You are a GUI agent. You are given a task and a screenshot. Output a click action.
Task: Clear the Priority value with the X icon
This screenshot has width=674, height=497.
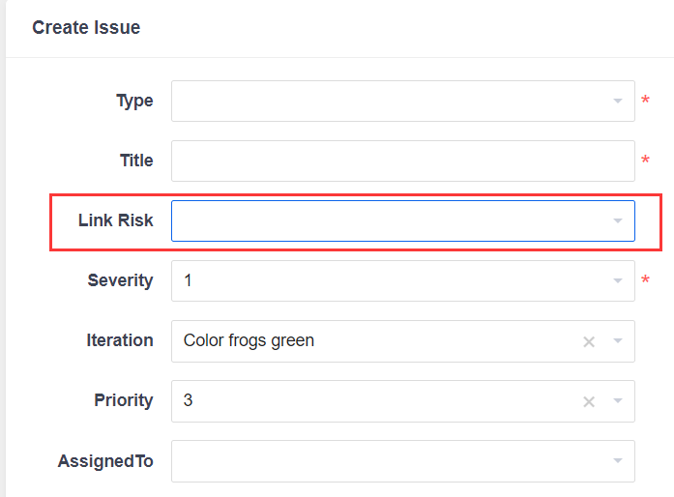pos(589,401)
